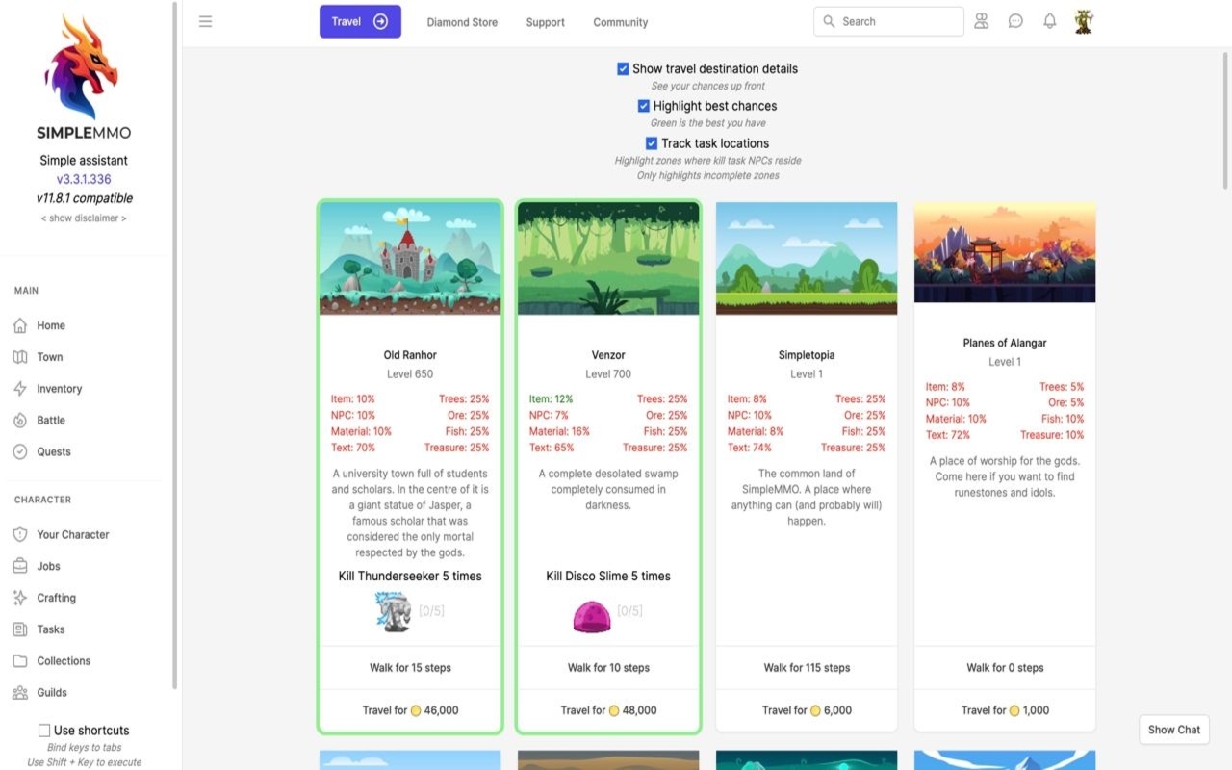Screen dimensions: 1232x770
Task: Click the Disco Slime monster icon
Action: pyautogui.click(x=591, y=616)
